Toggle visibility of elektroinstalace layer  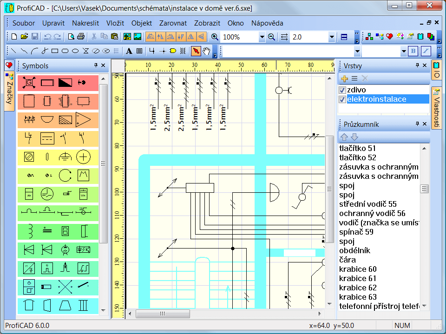coord(342,99)
